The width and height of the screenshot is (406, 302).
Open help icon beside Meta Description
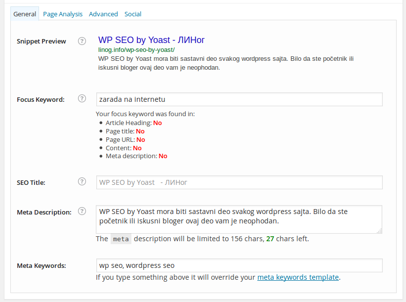coord(82,211)
